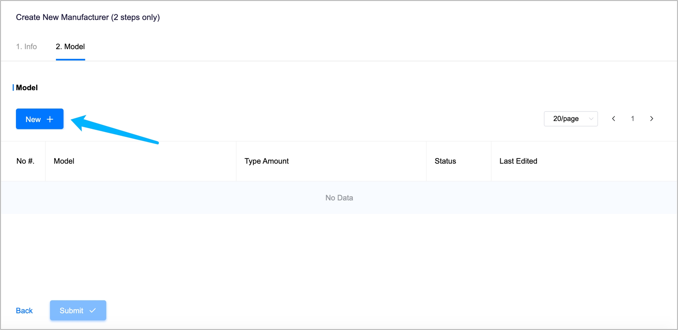This screenshot has height=330, width=678.
Task: Click the Back link
Action: pyautogui.click(x=24, y=311)
